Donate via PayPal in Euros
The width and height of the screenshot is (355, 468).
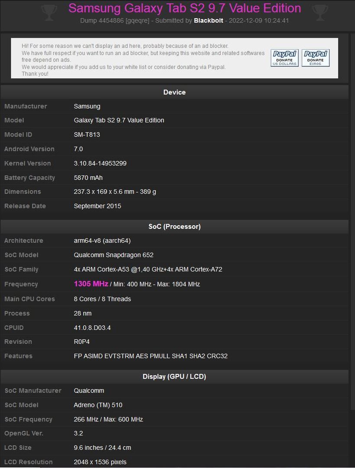pyautogui.click(x=316, y=58)
